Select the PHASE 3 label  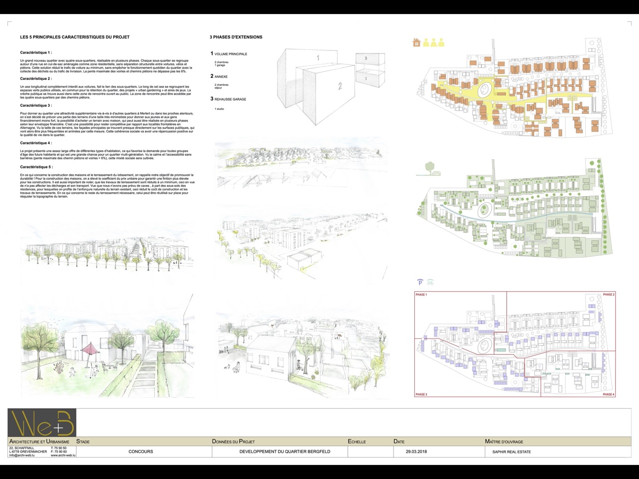[x=421, y=394]
